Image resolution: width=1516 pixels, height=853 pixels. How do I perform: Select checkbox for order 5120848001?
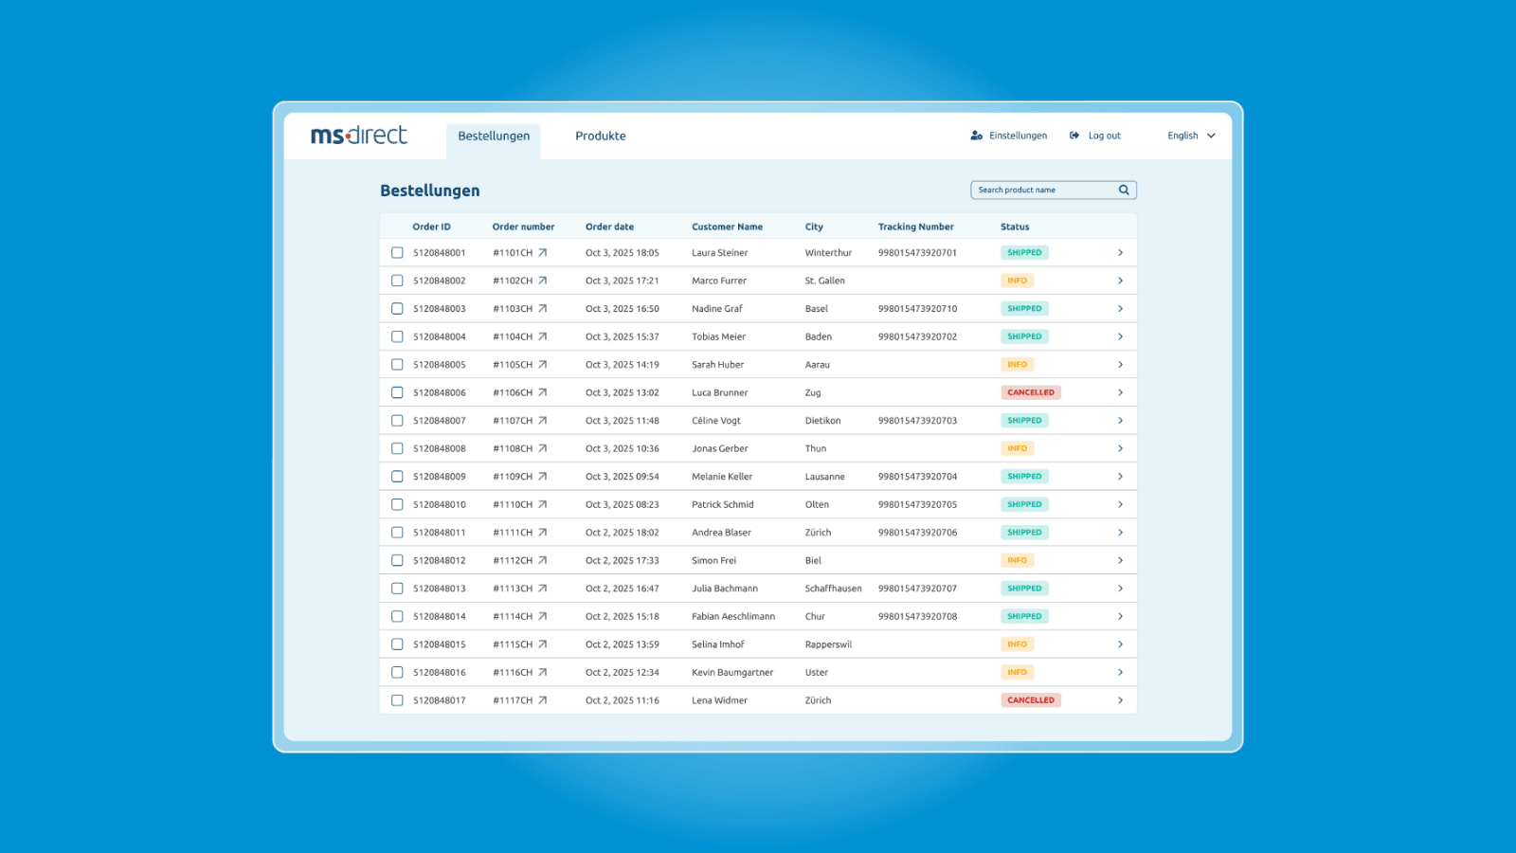pos(397,253)
